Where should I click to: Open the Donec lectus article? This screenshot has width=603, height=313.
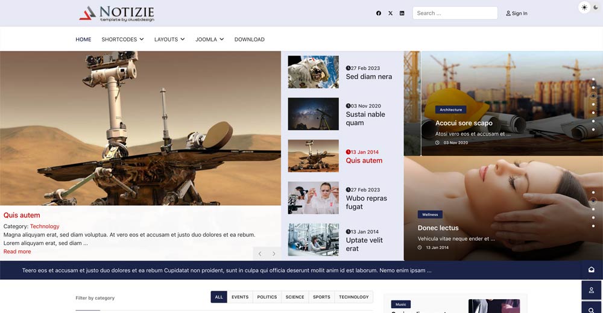point(438,228)
